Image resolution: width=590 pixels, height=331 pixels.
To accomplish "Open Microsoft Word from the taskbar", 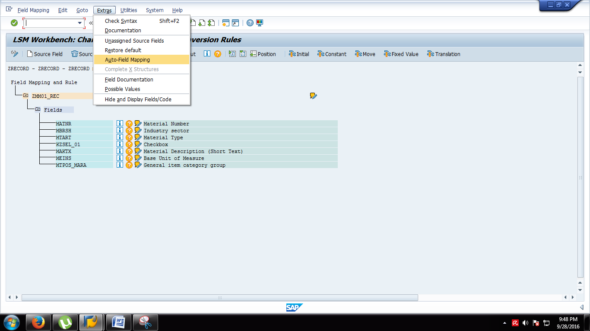I will point(119,322).
